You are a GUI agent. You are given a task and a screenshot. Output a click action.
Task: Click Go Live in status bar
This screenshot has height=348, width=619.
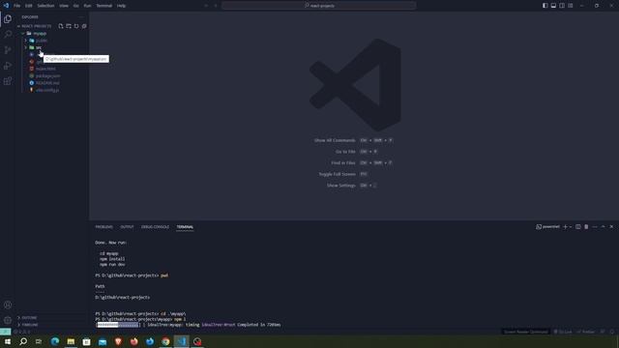point(563,332)
